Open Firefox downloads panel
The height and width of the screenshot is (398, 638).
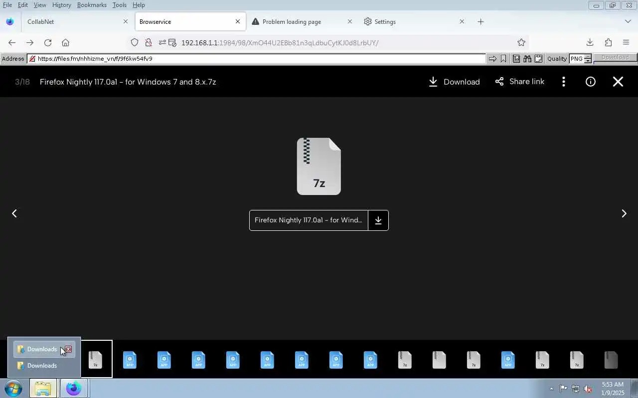590,43
